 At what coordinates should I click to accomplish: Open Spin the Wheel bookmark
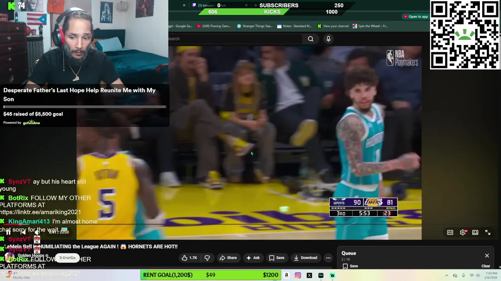(370, 26)
